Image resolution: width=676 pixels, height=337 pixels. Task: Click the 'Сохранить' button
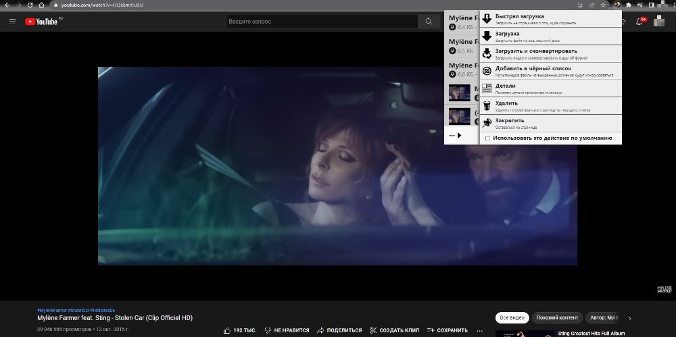[x=447, y=330]
